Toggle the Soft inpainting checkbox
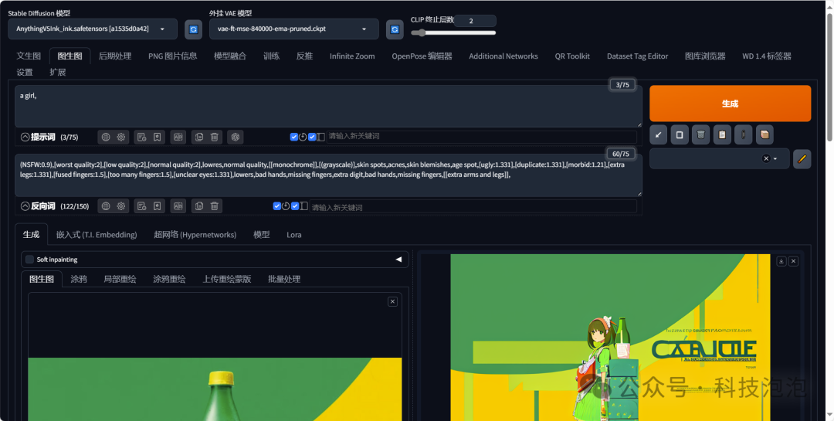Image resolution: width=834 pixels, height=421 pixels. coord(30,260)
